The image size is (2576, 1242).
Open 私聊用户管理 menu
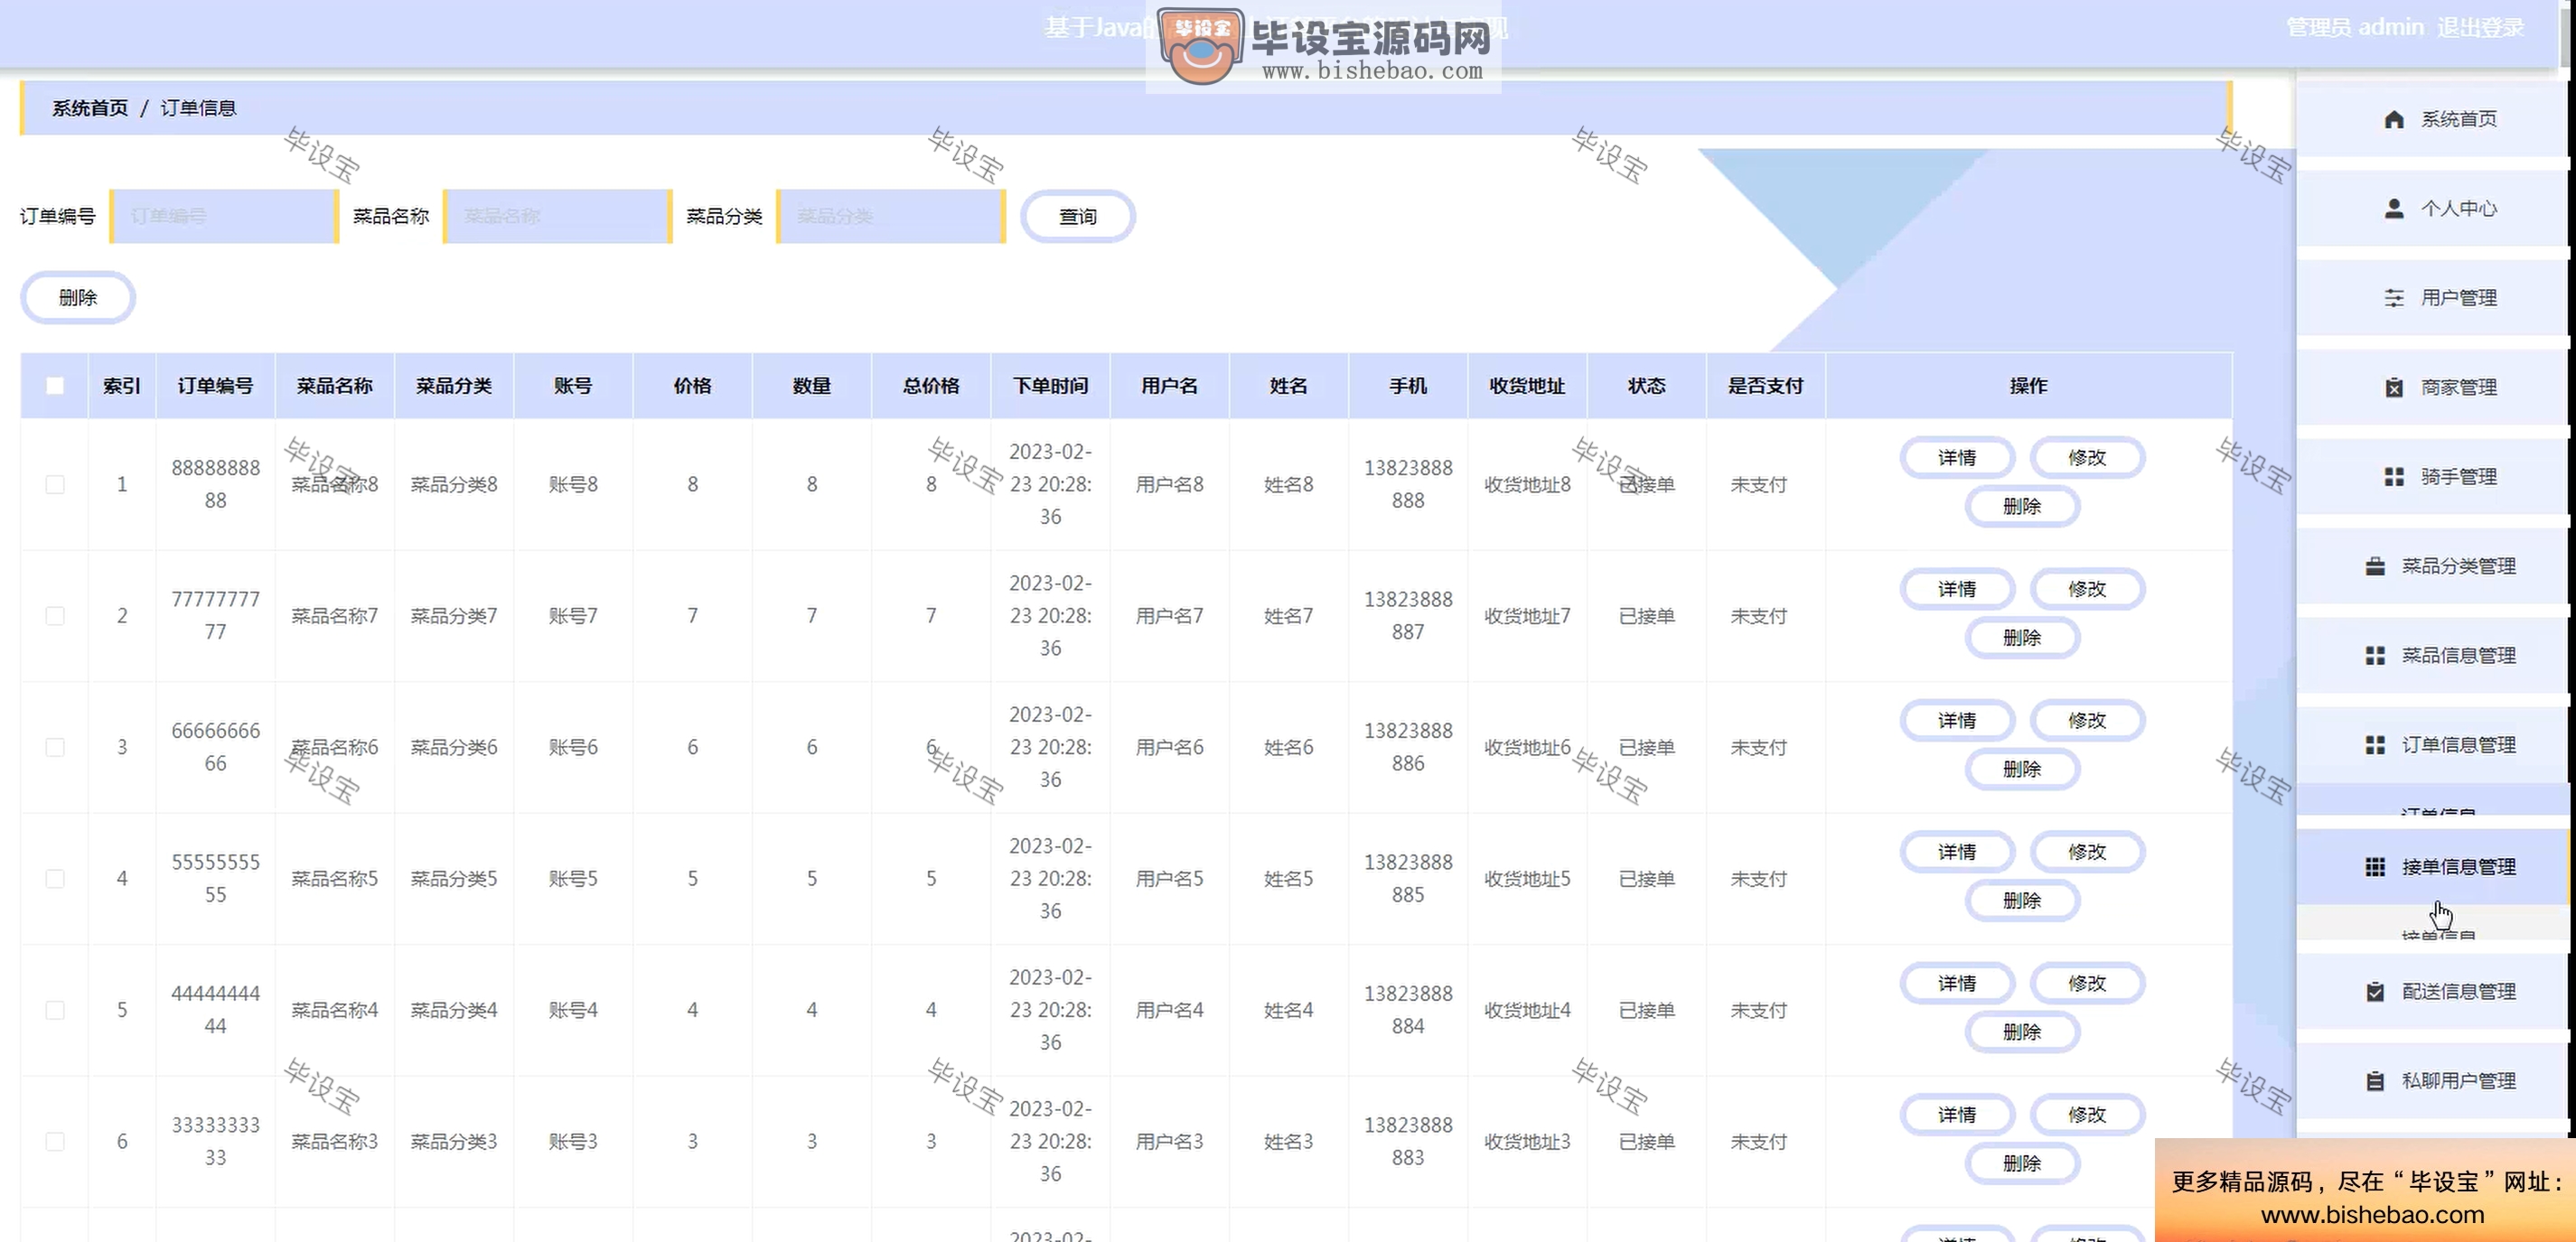coord(2432,1081)
